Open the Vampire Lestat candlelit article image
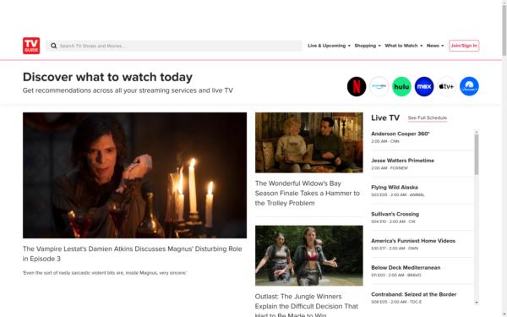507x317 pixels. pos(134,175)
